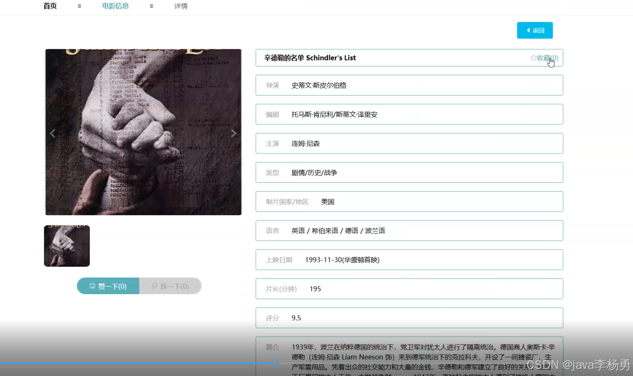Click the language text 英语 / 希伯来语 / 德语 / 波兰语
This screenshot has height=376, width=633.
tap(338, 231)
